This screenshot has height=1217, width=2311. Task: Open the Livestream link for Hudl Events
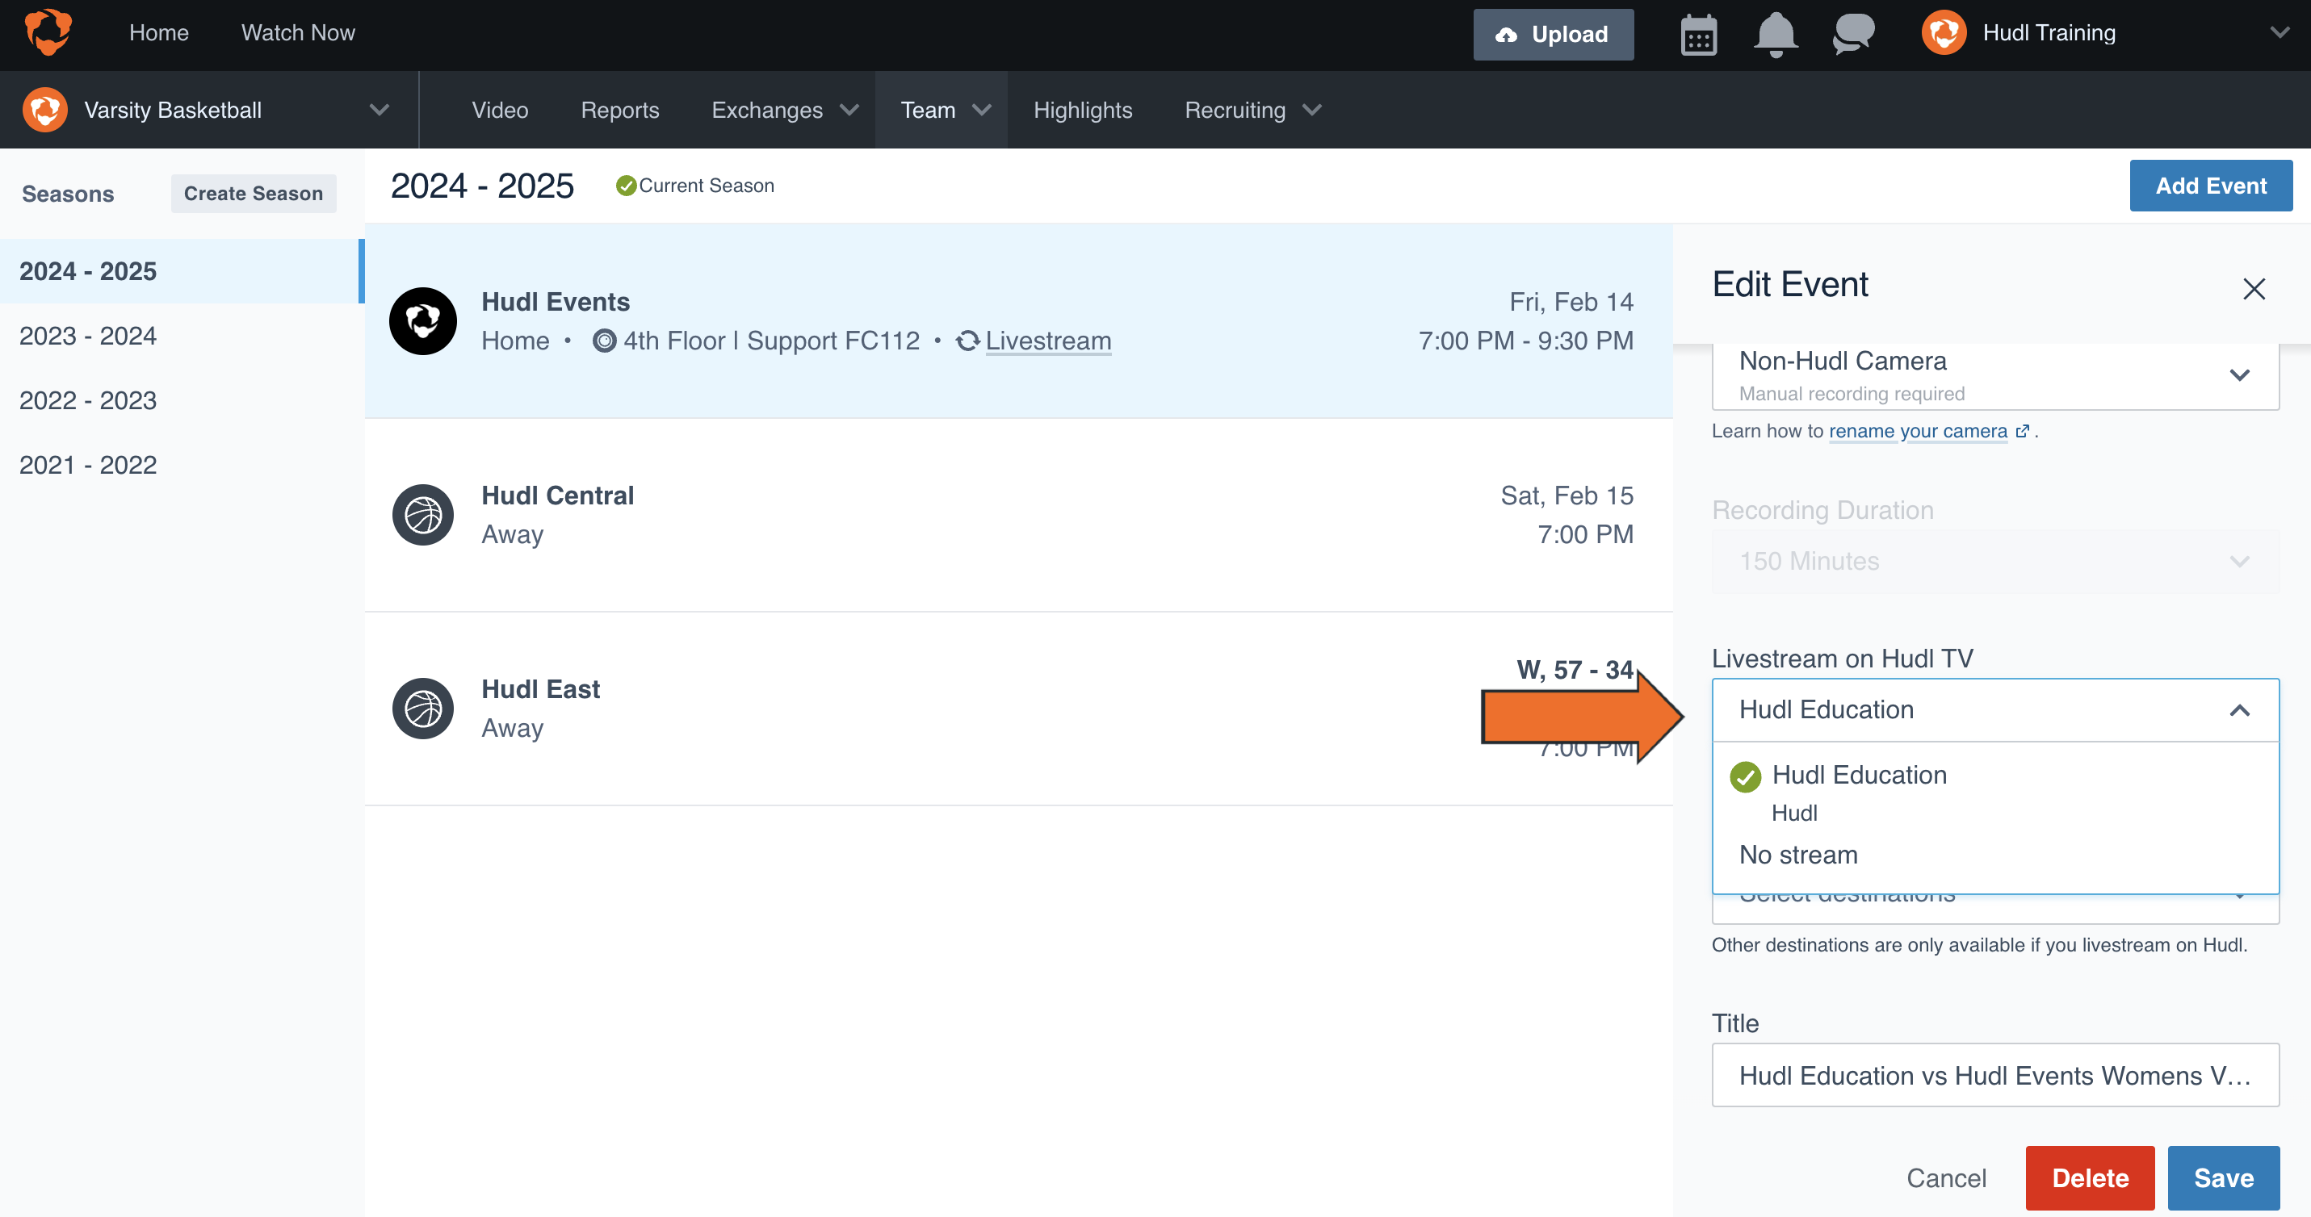click(1048, 341)
